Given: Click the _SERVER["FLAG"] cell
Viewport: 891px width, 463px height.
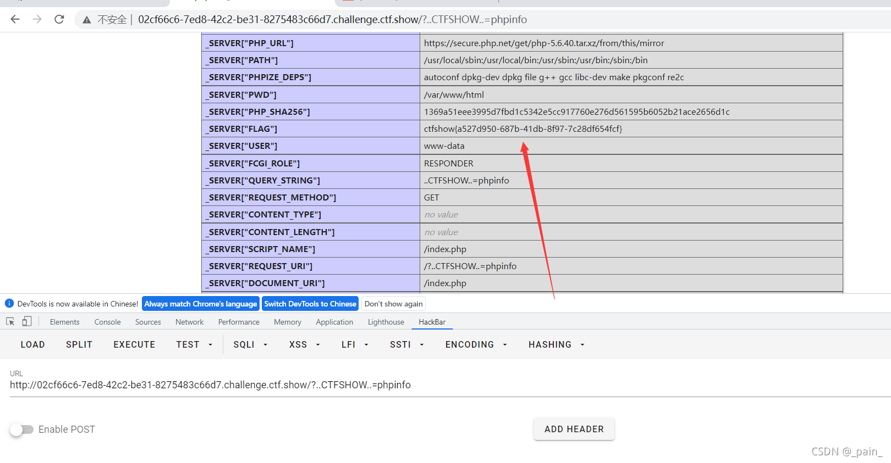Looking at the screenshot, I should pos(311,129).
